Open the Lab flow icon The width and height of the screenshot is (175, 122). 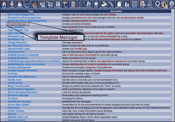coord(88,4)
